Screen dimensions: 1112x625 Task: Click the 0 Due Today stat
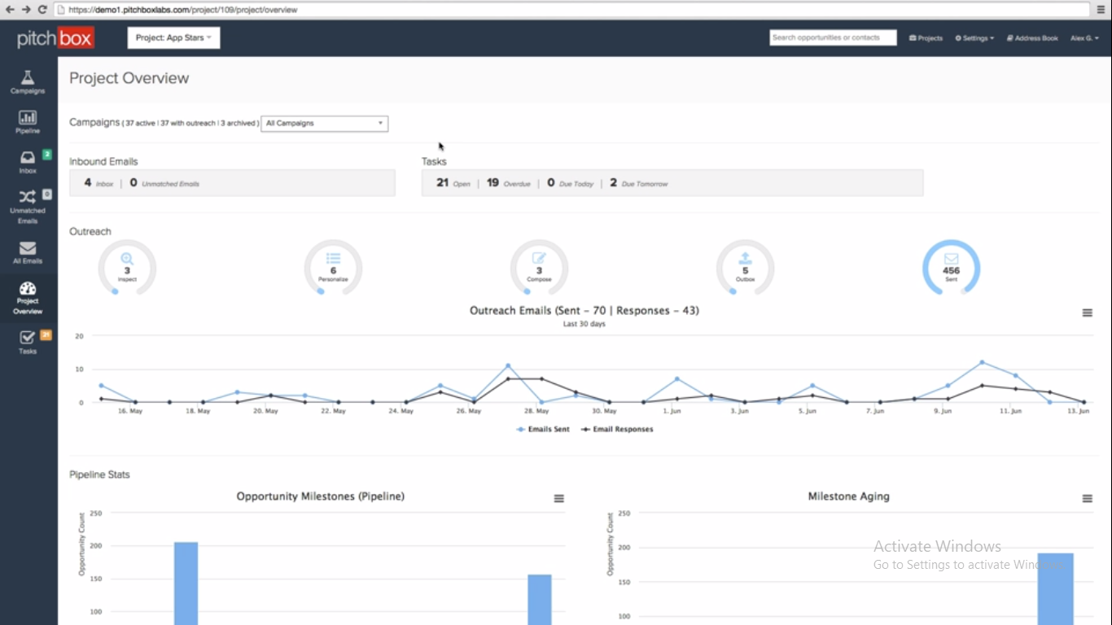pos(570,183)
